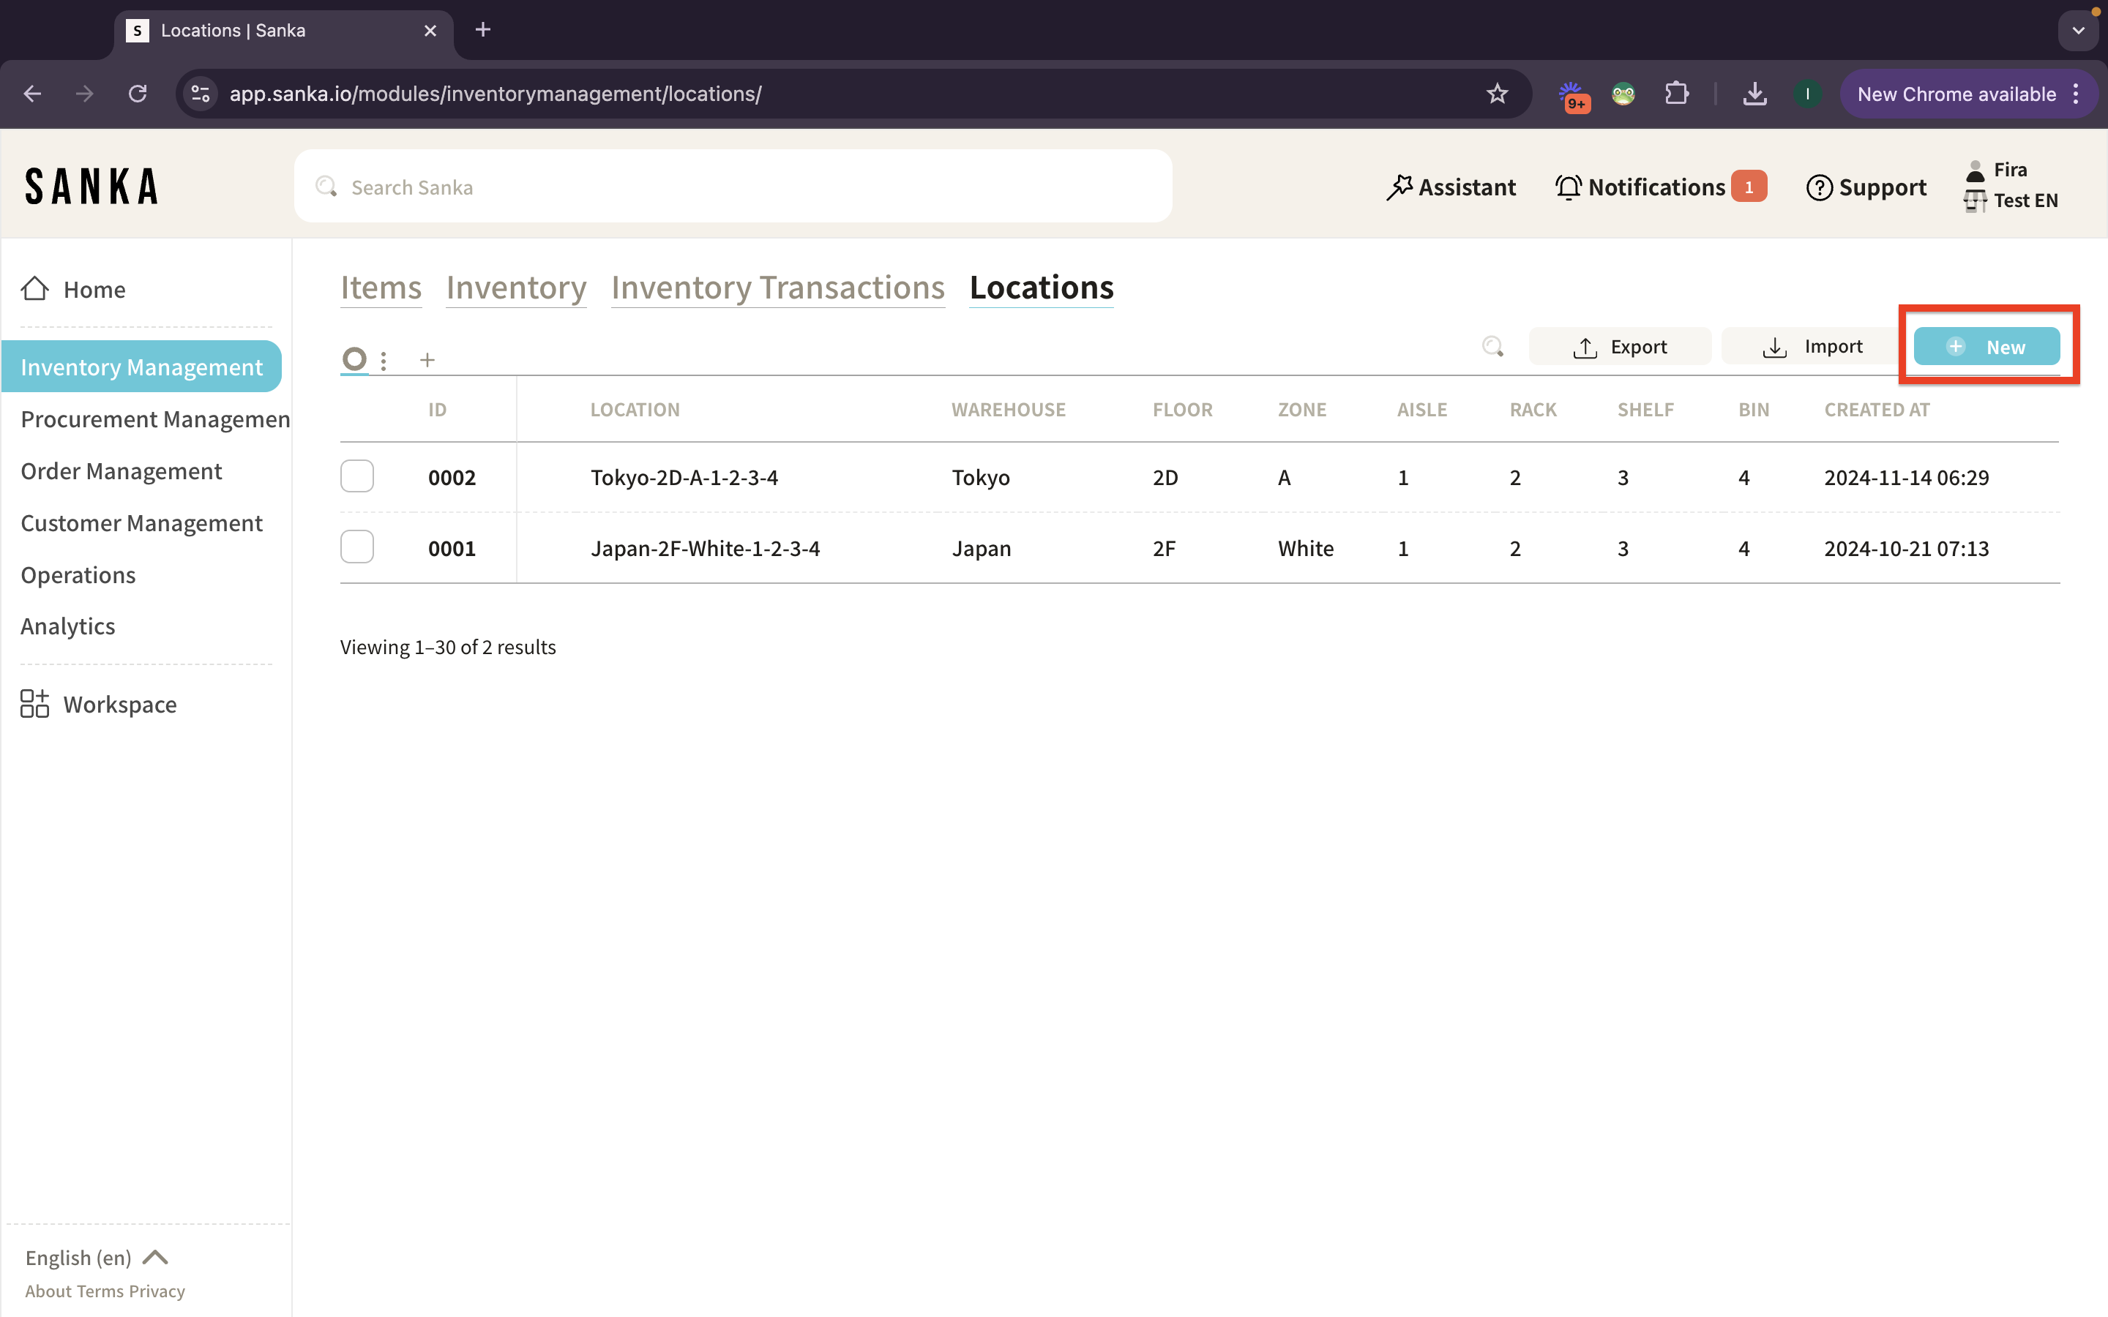Open Fira Test EN account menu
This screenshot has width=2108, height=1317.
tap(2011, 184)
